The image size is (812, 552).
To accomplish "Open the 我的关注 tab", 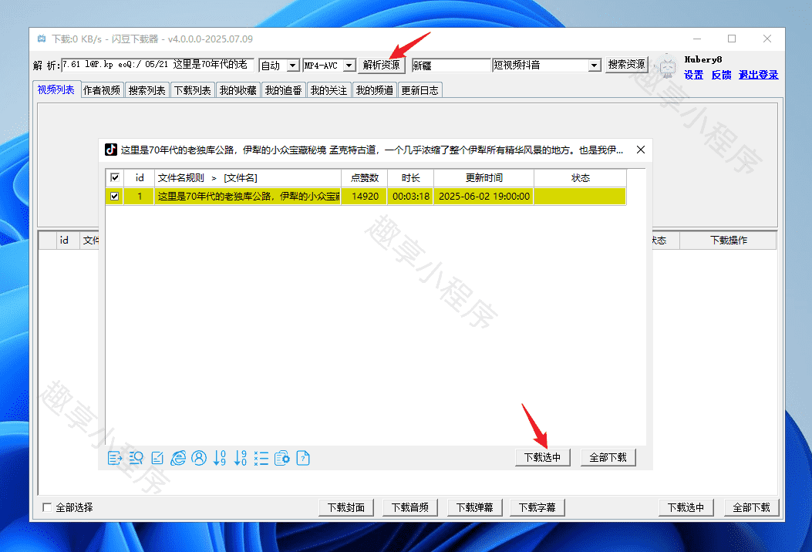I will click(329, 90).
